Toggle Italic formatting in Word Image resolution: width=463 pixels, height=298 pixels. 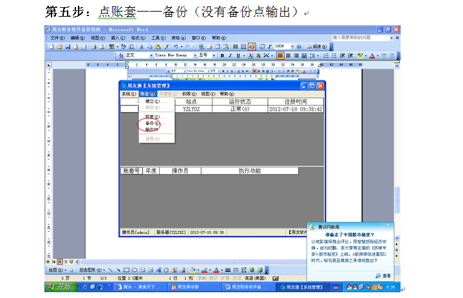[230, 55]
